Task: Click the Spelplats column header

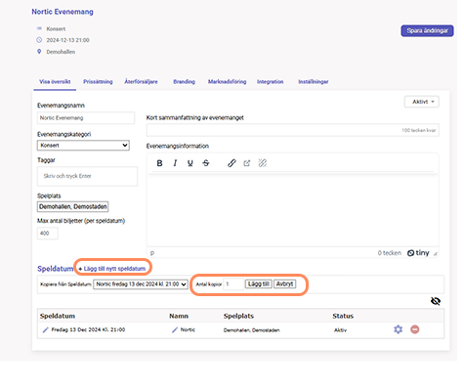Action: coord(238,316)
